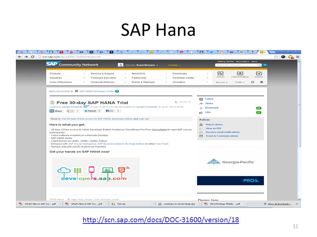Click View as PDF
Viewport: 317px width, 237px height.
pos(214,128)
